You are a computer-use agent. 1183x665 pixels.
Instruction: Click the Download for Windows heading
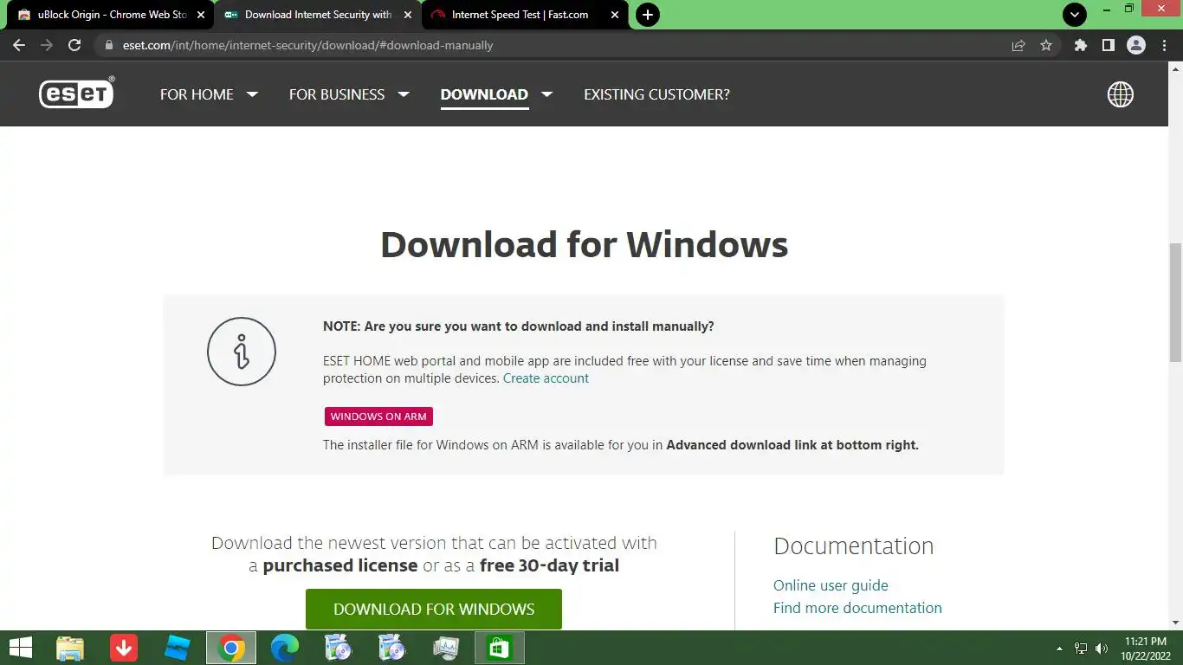click(585, 245)
